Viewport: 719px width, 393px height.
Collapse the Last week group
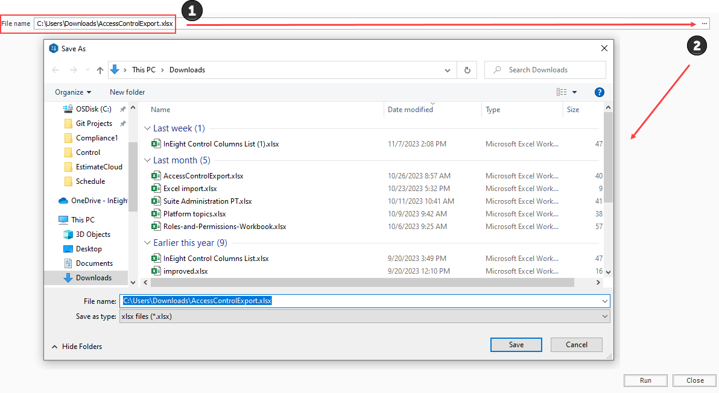coord(148,128)
